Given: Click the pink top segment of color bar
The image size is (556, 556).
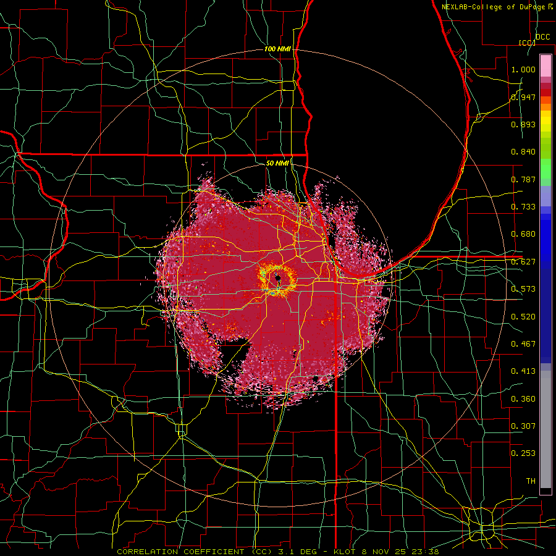Looking at the screenshot, I should (545, 65).
